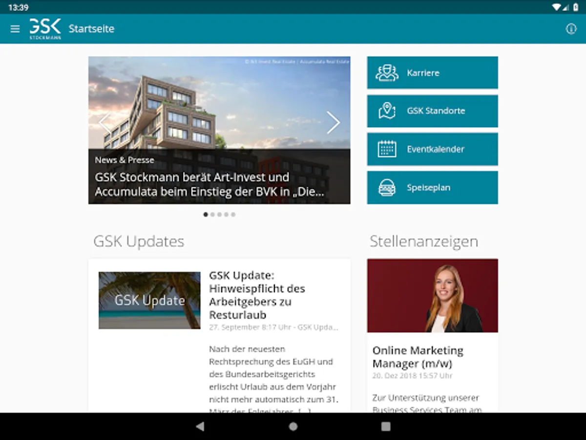The image size is (586, 440).
Task: Click the News & Presse label
Action: pyautogui.click(x=124, y=160)
